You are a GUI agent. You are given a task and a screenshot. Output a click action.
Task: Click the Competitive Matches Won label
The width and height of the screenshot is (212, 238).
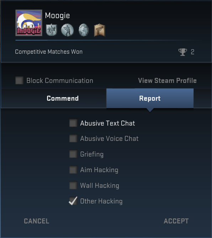pyautogui.click(x=49, y=52)
